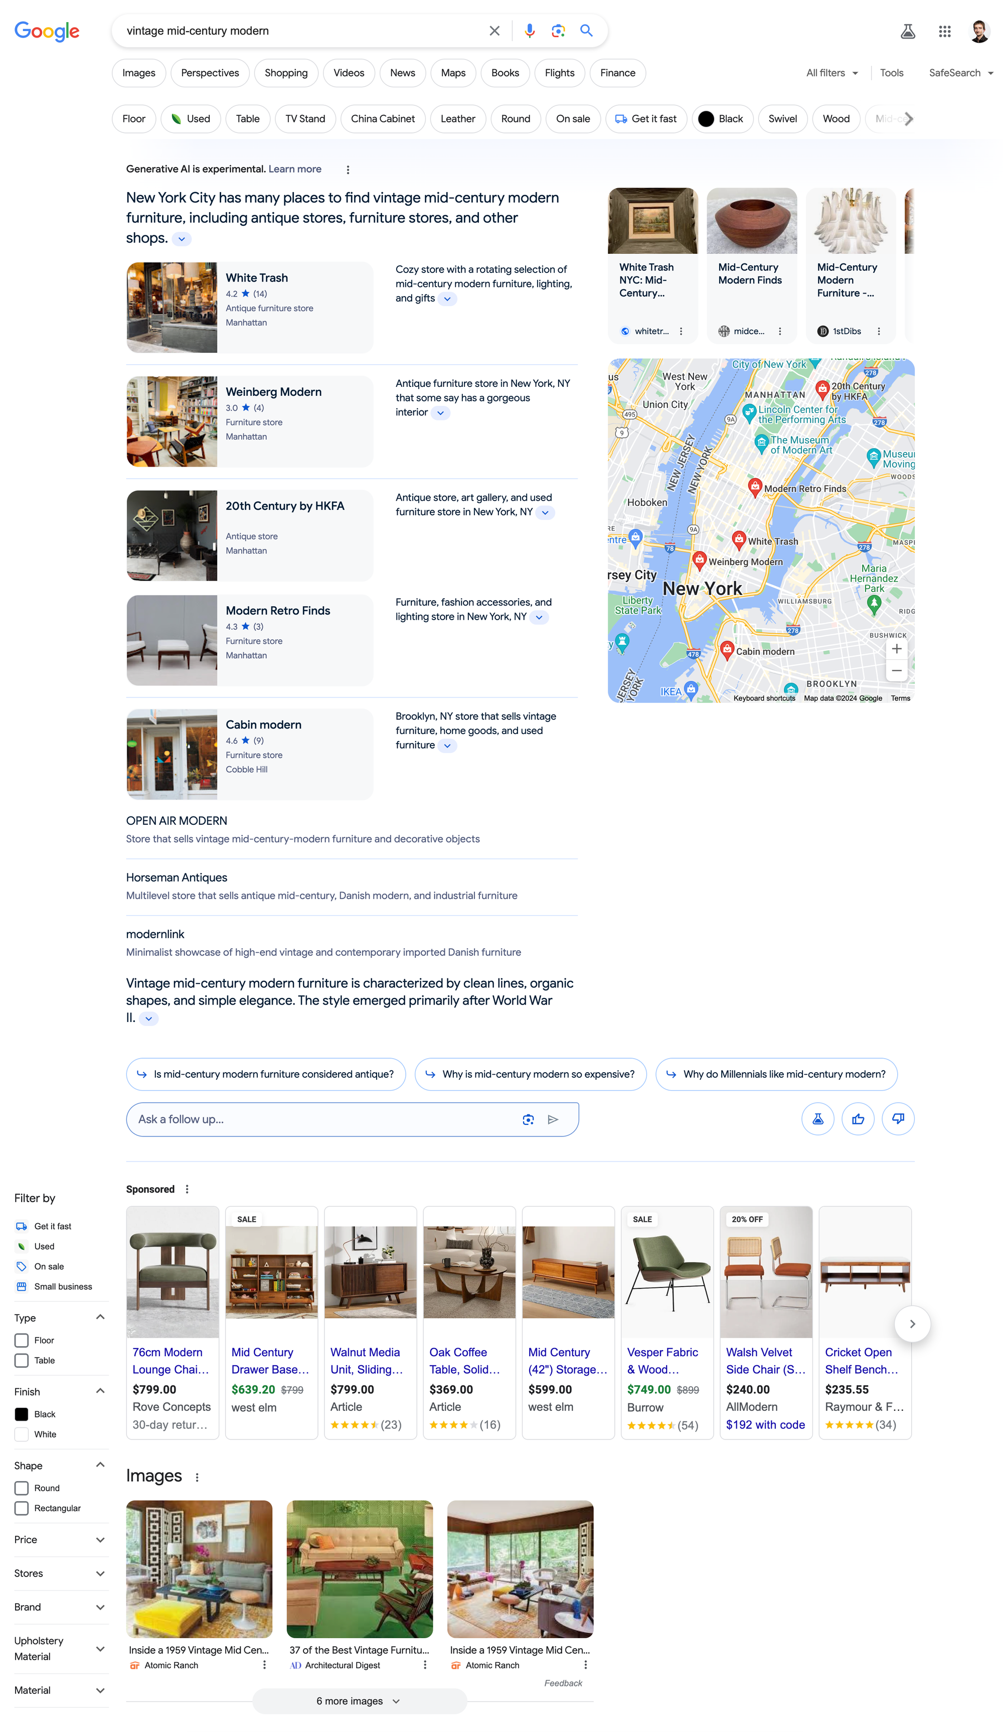Open the Tools button
Image resolution: width=1003 pixels, height=1732 pixels.
(x=891, y=73)
